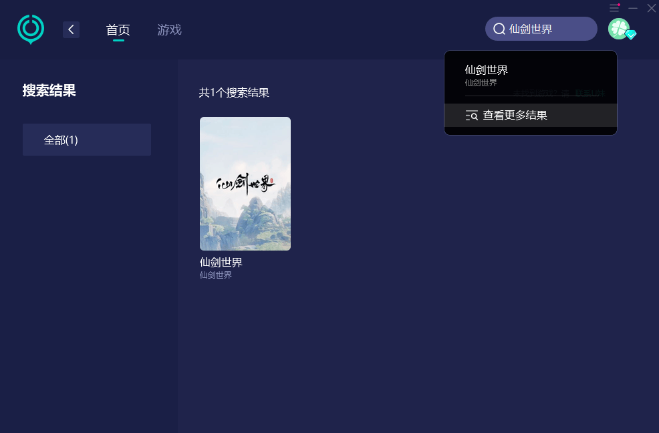Click the teal app logo icon
The width and height of the screenshot is (659, 433).
pos(31,29)
